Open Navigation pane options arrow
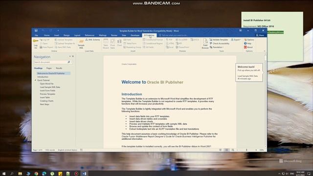Image resolution: width=313 pixels, height=176 pixels. 70,57
